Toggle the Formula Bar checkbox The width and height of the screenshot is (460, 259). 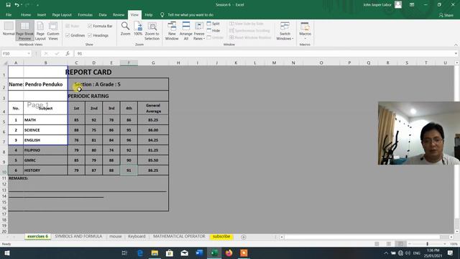pyautogui.click(x=90, y=26)
